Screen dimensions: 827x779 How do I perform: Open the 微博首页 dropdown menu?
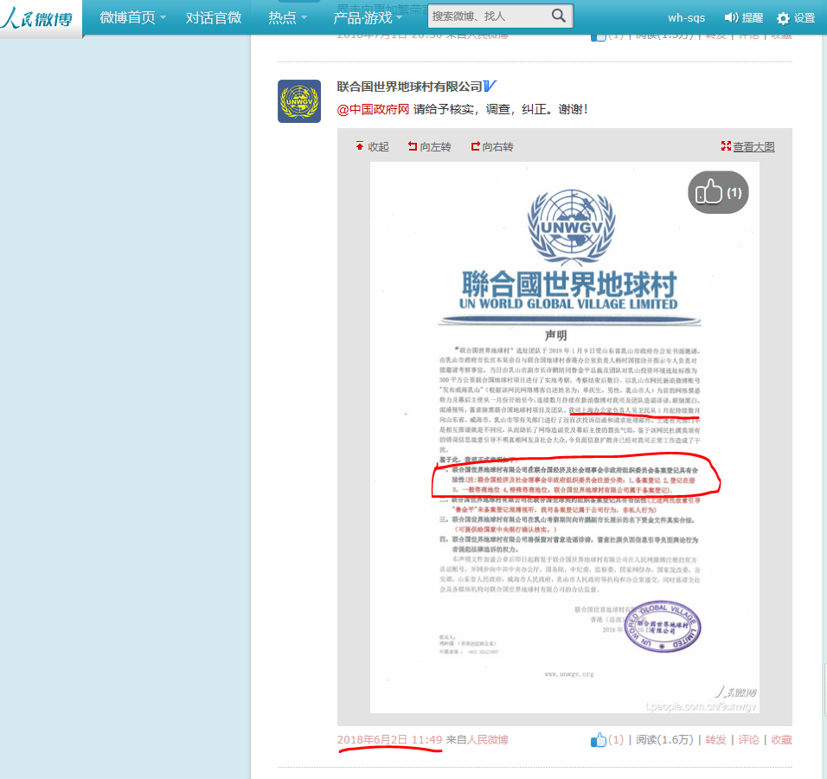[x=133, y=18]
